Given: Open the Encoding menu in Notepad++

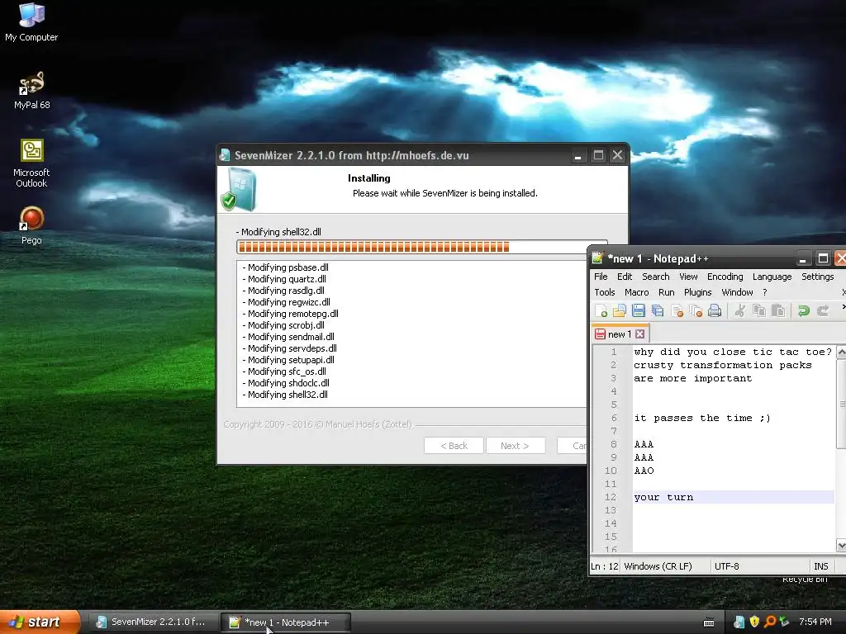Looking at the screenshot, I should click(x=725, y=277).
